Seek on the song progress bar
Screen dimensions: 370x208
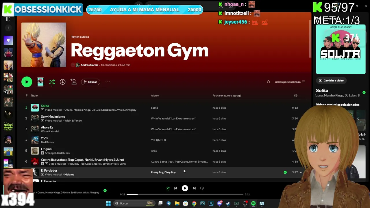tap(185, 194)
